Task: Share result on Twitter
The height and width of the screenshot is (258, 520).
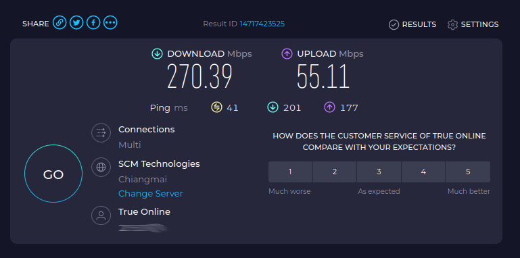Action: coord(76,22)
